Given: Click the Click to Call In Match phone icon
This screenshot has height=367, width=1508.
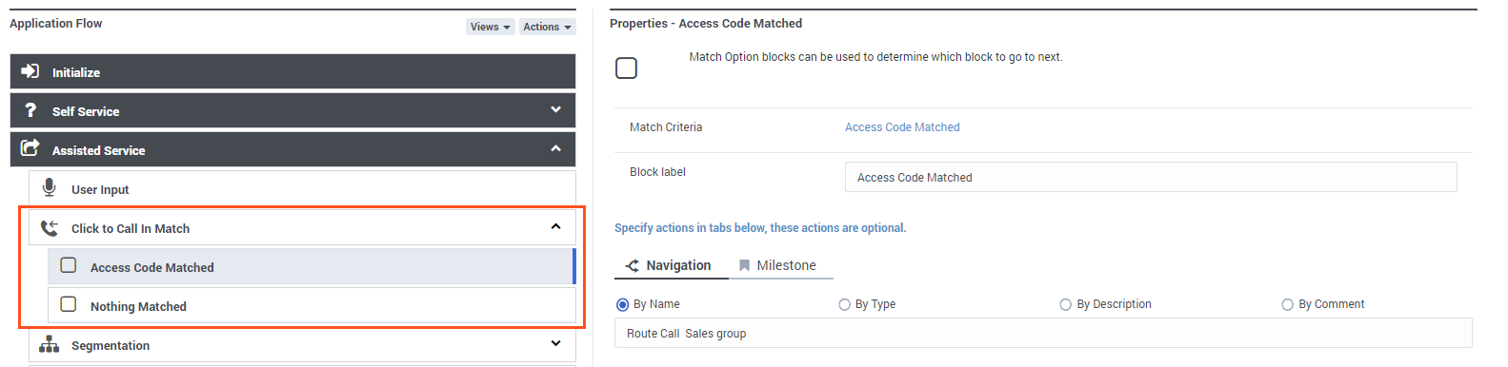Looking at the screenshot, I should point(50,227).
